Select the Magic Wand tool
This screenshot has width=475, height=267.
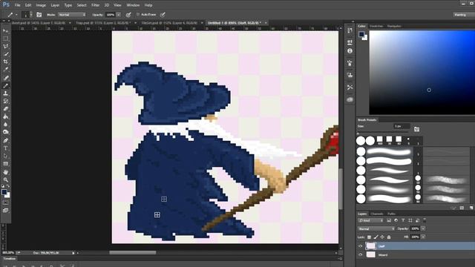tap(5, 54)
